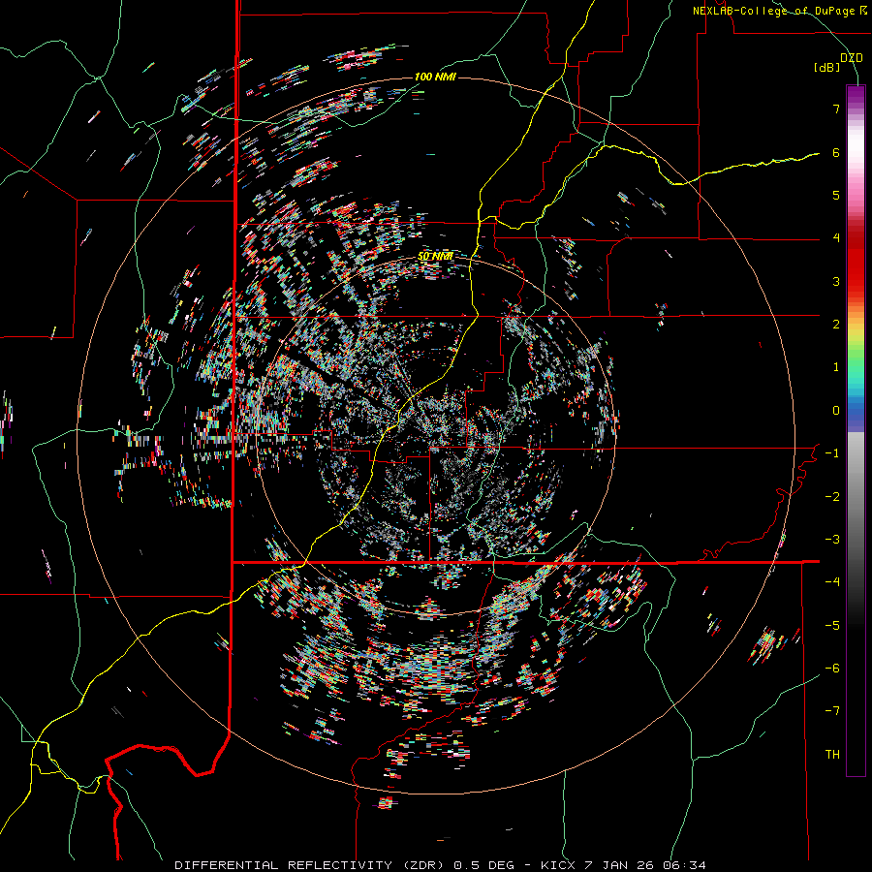The height and width of the screenshot is (872, 872).
Task: Click the 5 value on the dB scale
Action: tap(836, 195)
